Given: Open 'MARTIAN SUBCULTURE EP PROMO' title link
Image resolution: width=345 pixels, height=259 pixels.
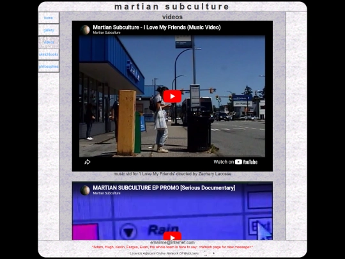Looking at the screenshot, I should pos(164,188).
